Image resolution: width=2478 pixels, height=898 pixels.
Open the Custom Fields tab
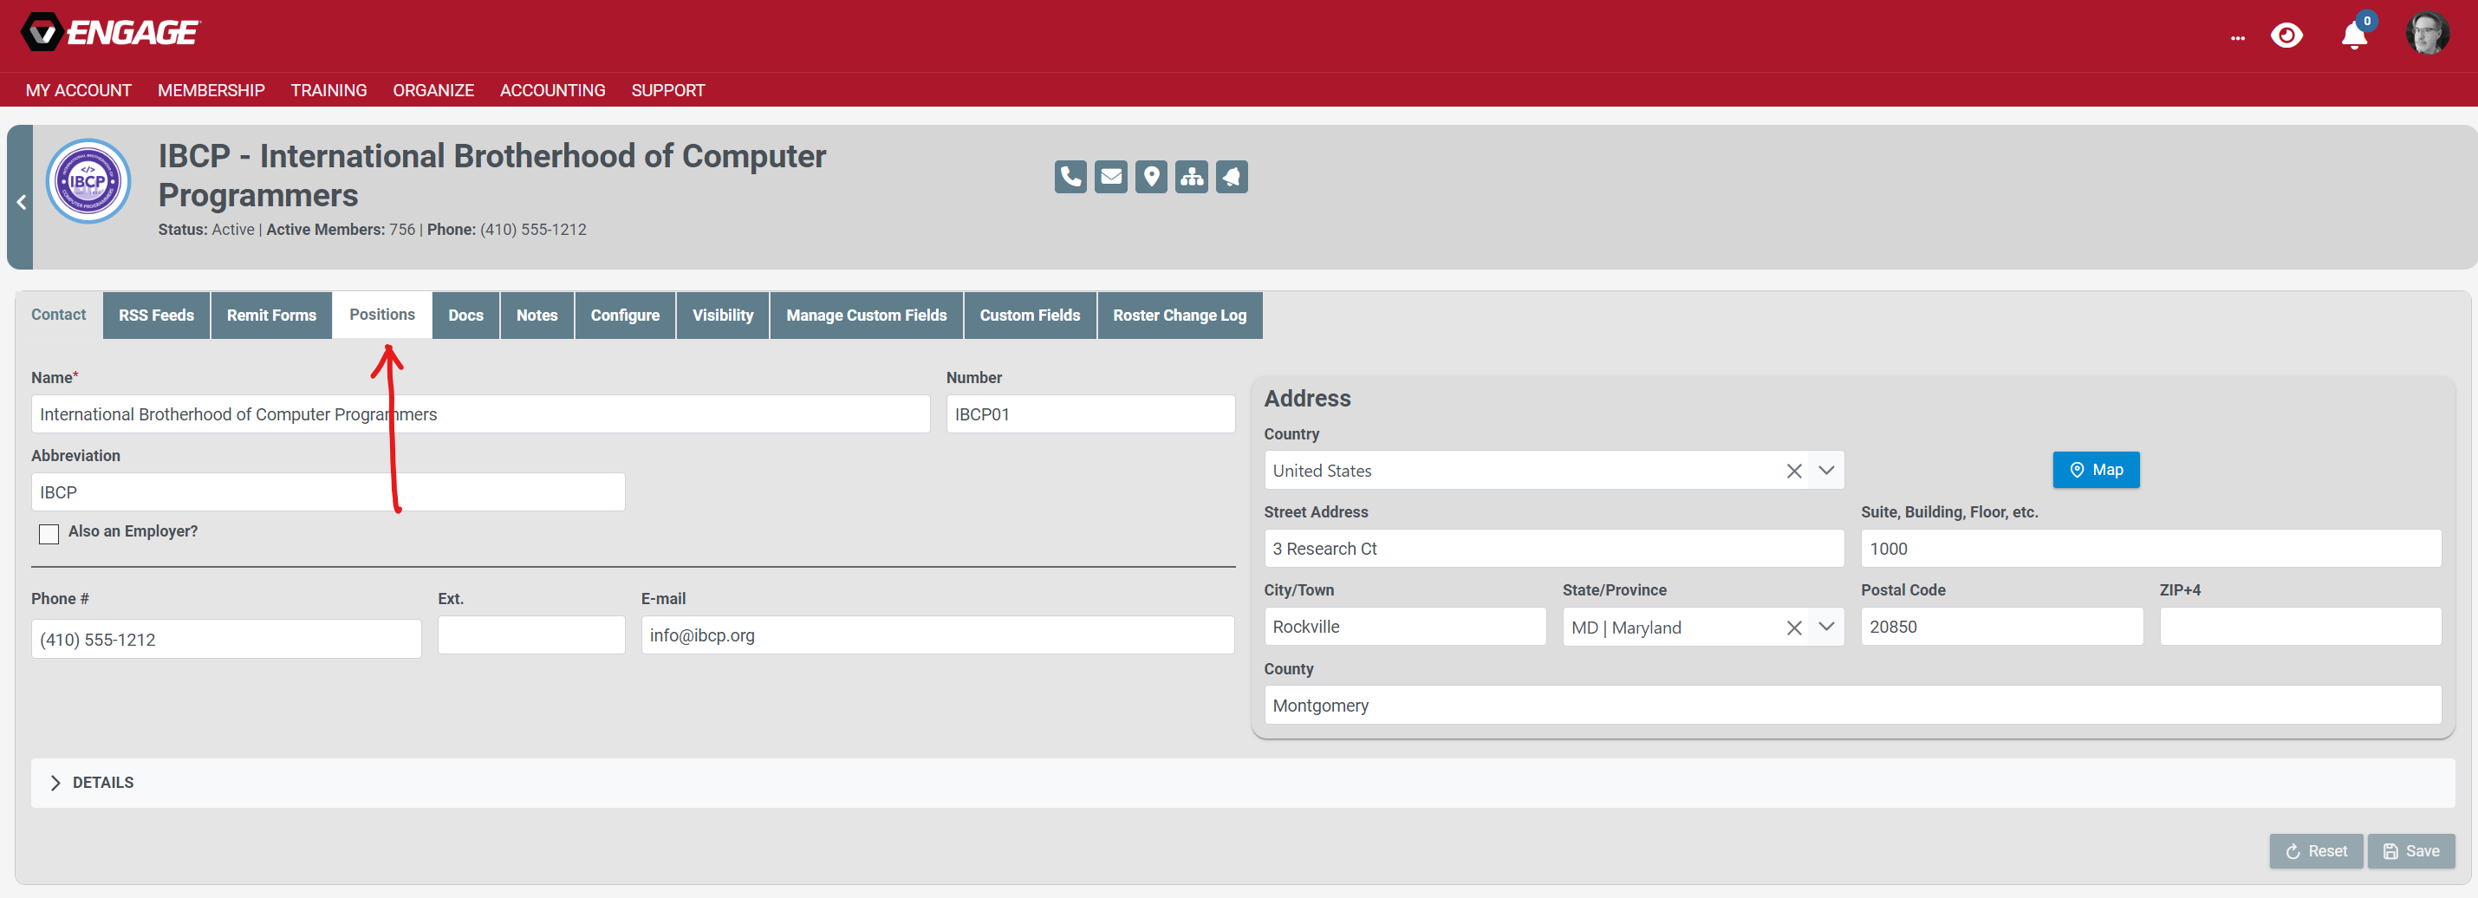(1030, 316)
